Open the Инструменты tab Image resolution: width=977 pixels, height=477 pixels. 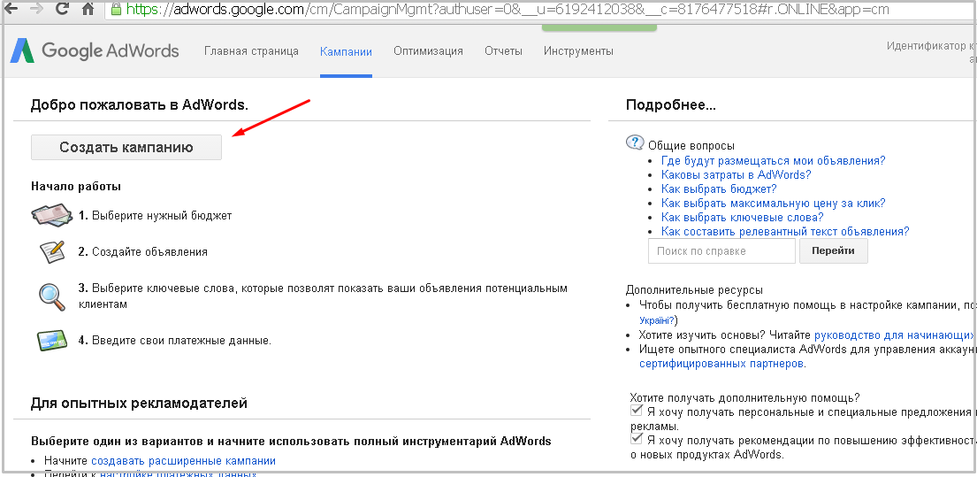578,51
